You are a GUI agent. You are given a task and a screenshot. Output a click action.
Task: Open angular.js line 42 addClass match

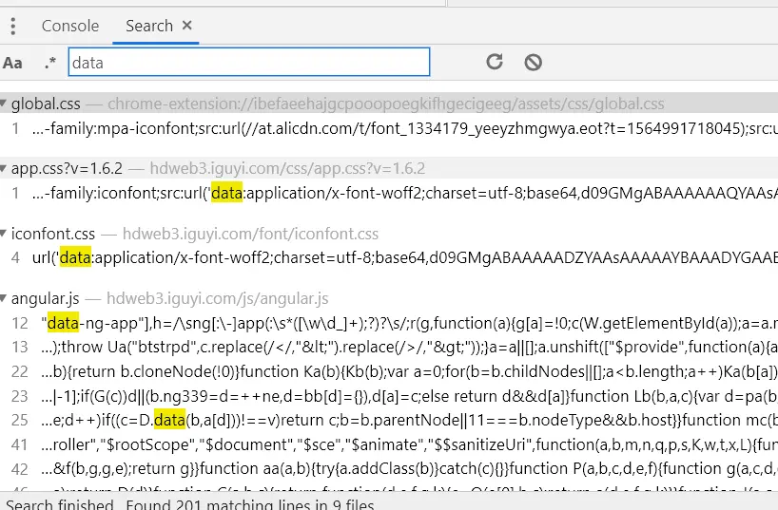point(389,468)
